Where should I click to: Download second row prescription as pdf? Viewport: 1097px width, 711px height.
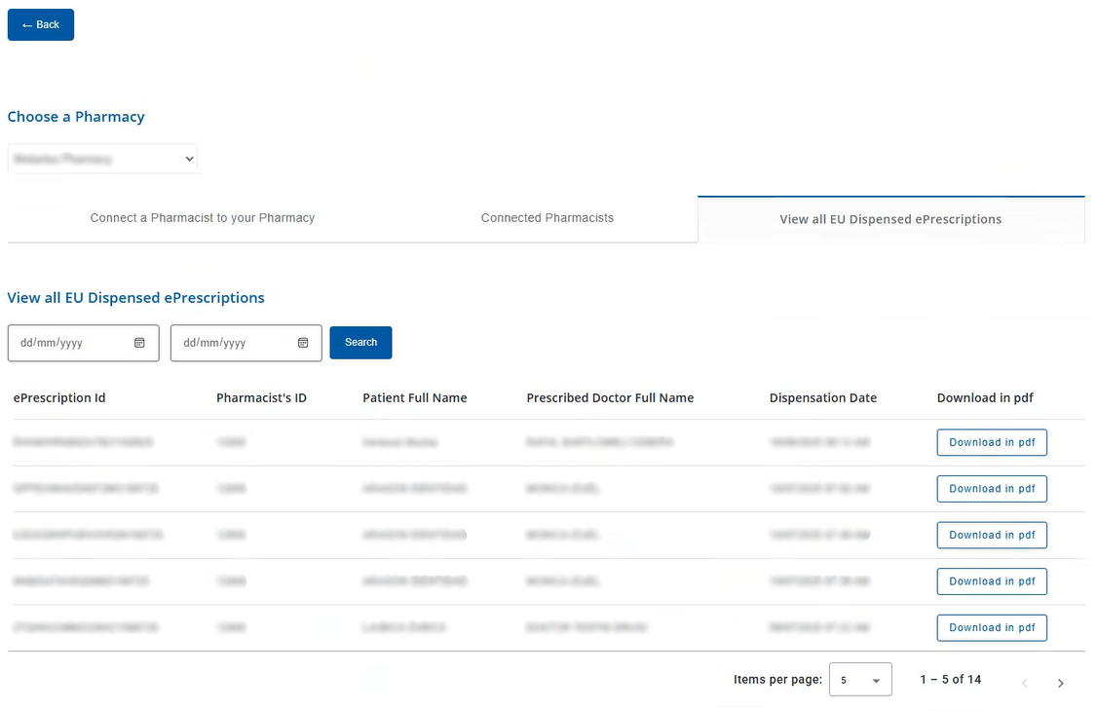coord(992,489)
